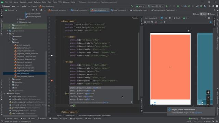Open Search Everywhere magnifier icon
This screenshot has height=123, width=219.
[x=209, y=6]
